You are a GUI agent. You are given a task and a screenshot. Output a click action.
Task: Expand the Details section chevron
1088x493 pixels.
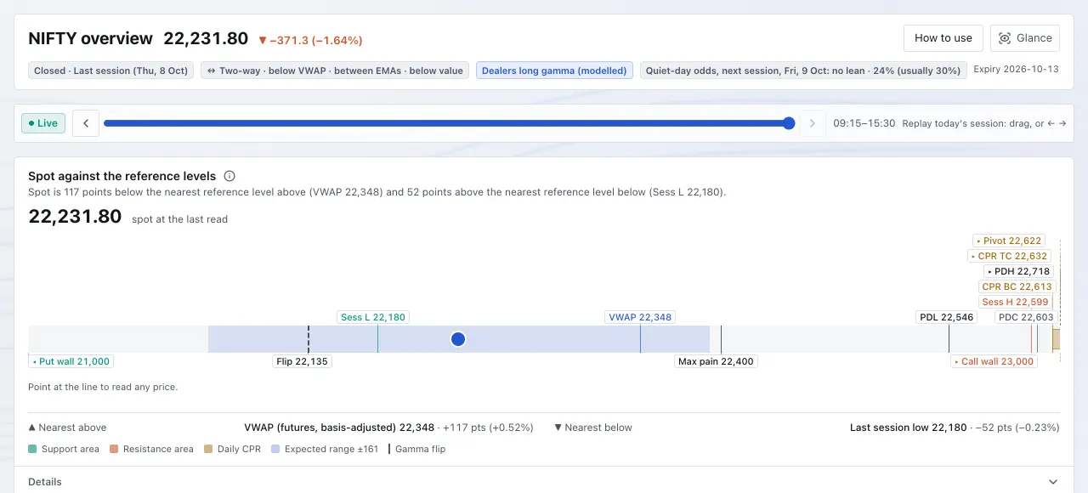click(x=1053, y=482)
